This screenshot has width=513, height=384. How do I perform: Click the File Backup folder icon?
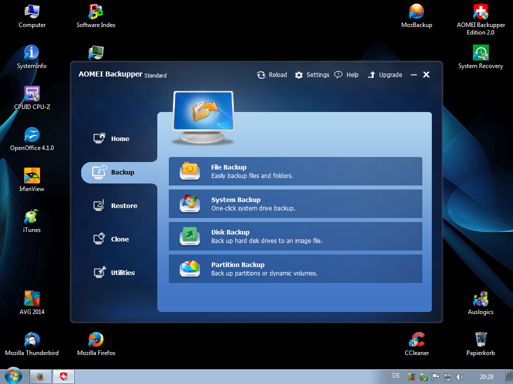[190, 171]
